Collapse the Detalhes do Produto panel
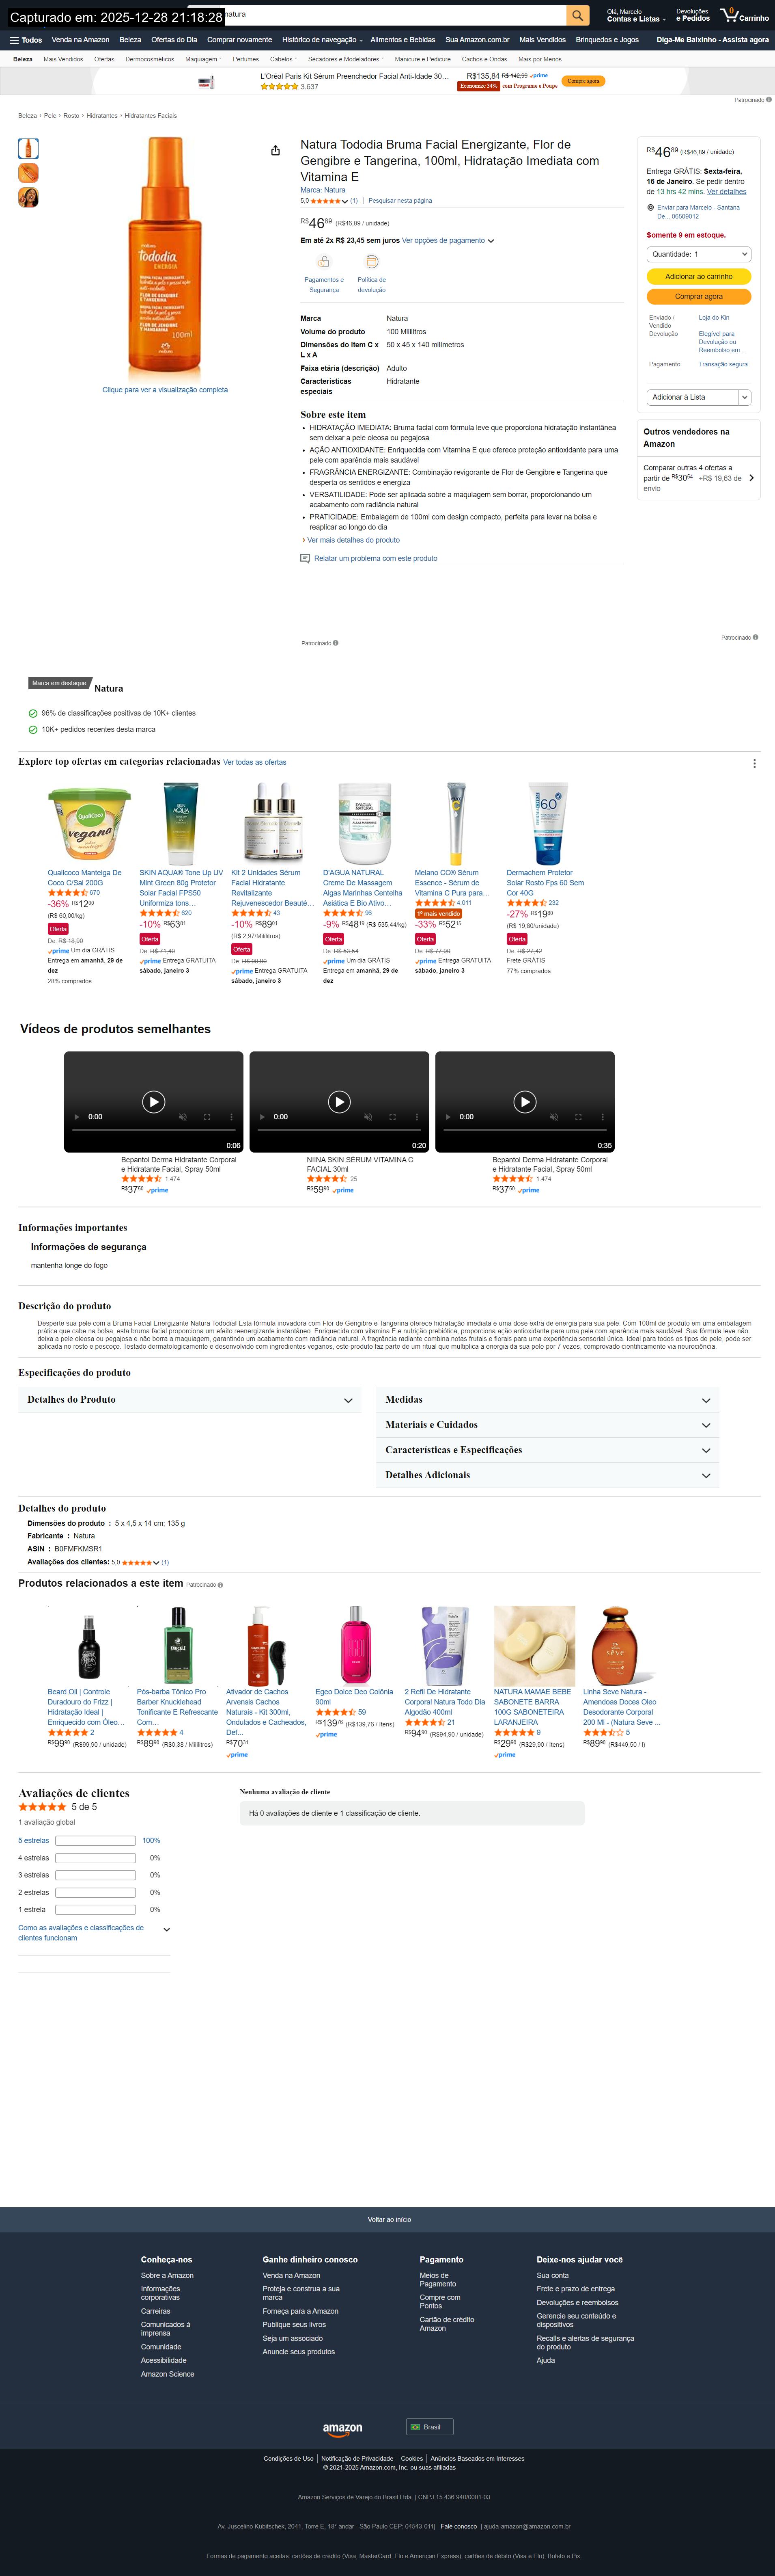Screen dimensions: 775x2576 point(189,1400)
